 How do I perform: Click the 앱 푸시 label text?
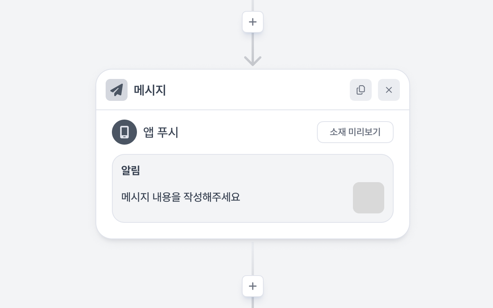pyautogui.click(x=160, y=132)
